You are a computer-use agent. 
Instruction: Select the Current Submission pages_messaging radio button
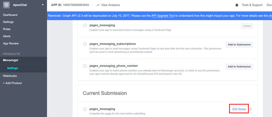(85, 109)
